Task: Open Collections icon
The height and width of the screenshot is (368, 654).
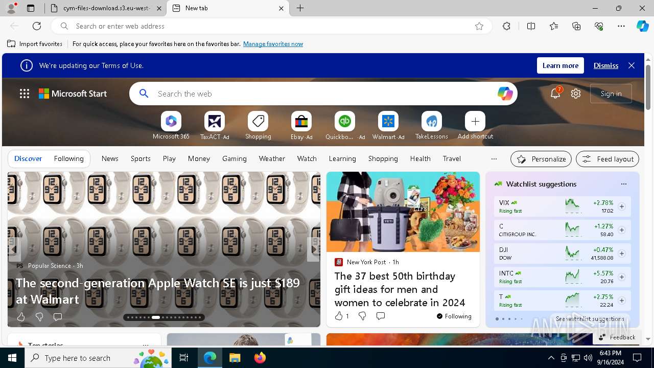Action: click(x=576, y=26)
